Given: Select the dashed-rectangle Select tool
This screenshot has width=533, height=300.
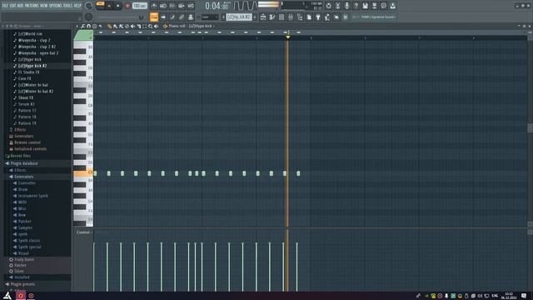Looking at the screenshot, I should click(144, 26).
